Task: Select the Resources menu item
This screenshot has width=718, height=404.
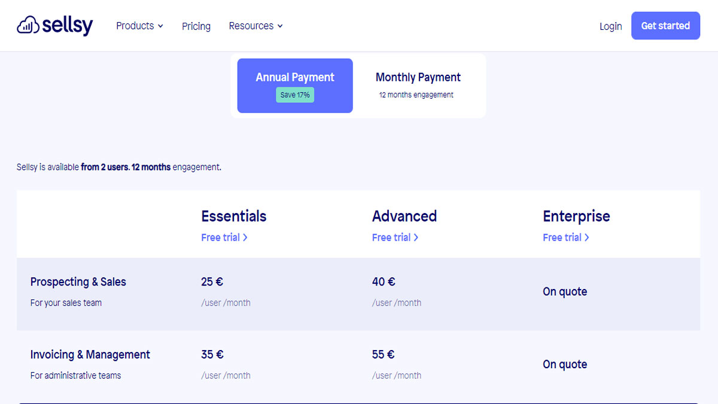Action: click(x=251, y=26)
